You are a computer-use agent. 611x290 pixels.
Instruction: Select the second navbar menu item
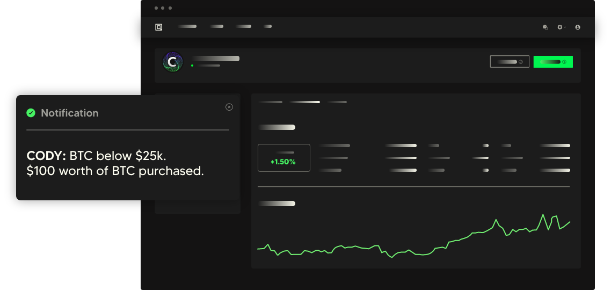(217, 26)
